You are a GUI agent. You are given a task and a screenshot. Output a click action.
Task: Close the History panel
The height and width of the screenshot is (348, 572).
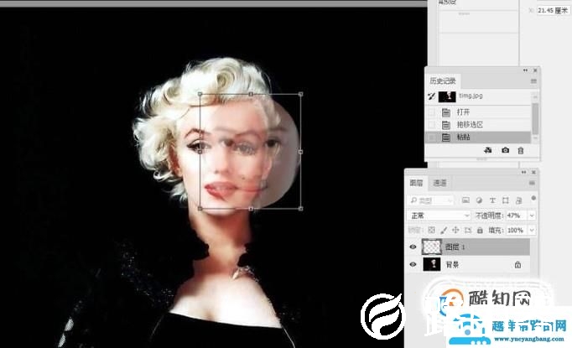pyautogui.click(x=535, y=70)
